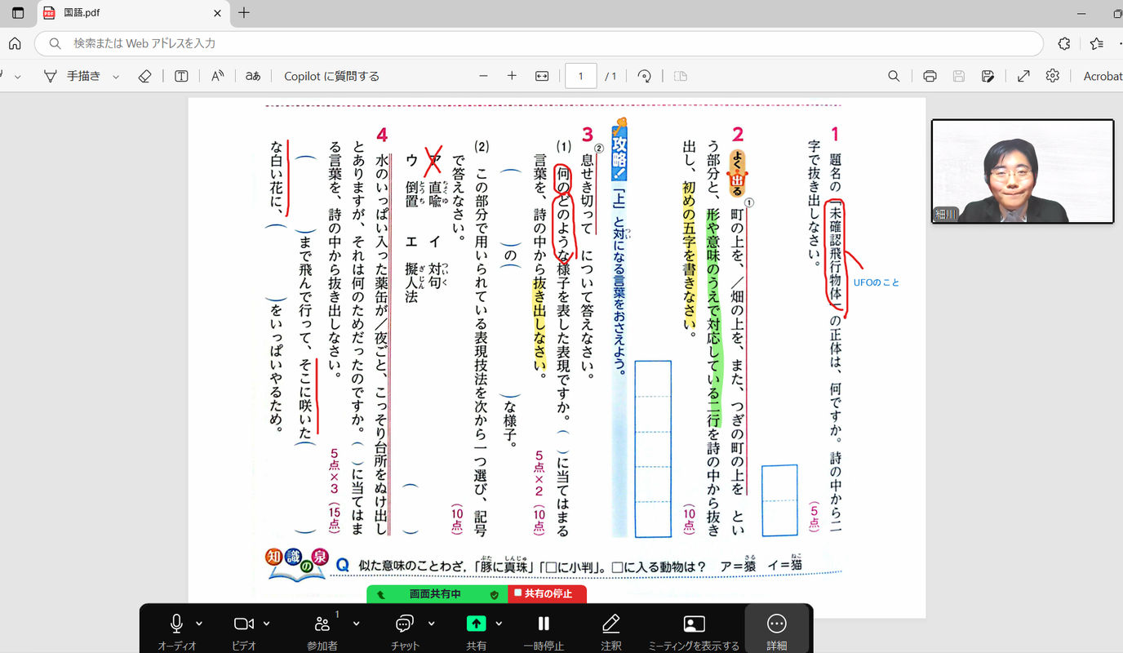Open PDF settings gear
The width and height of the screenshot is (1123, 653).
click(x=1053, y=76)
